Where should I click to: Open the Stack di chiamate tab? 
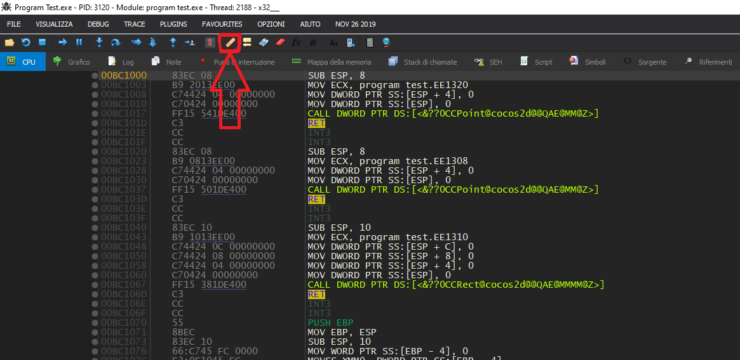point(422,61)
